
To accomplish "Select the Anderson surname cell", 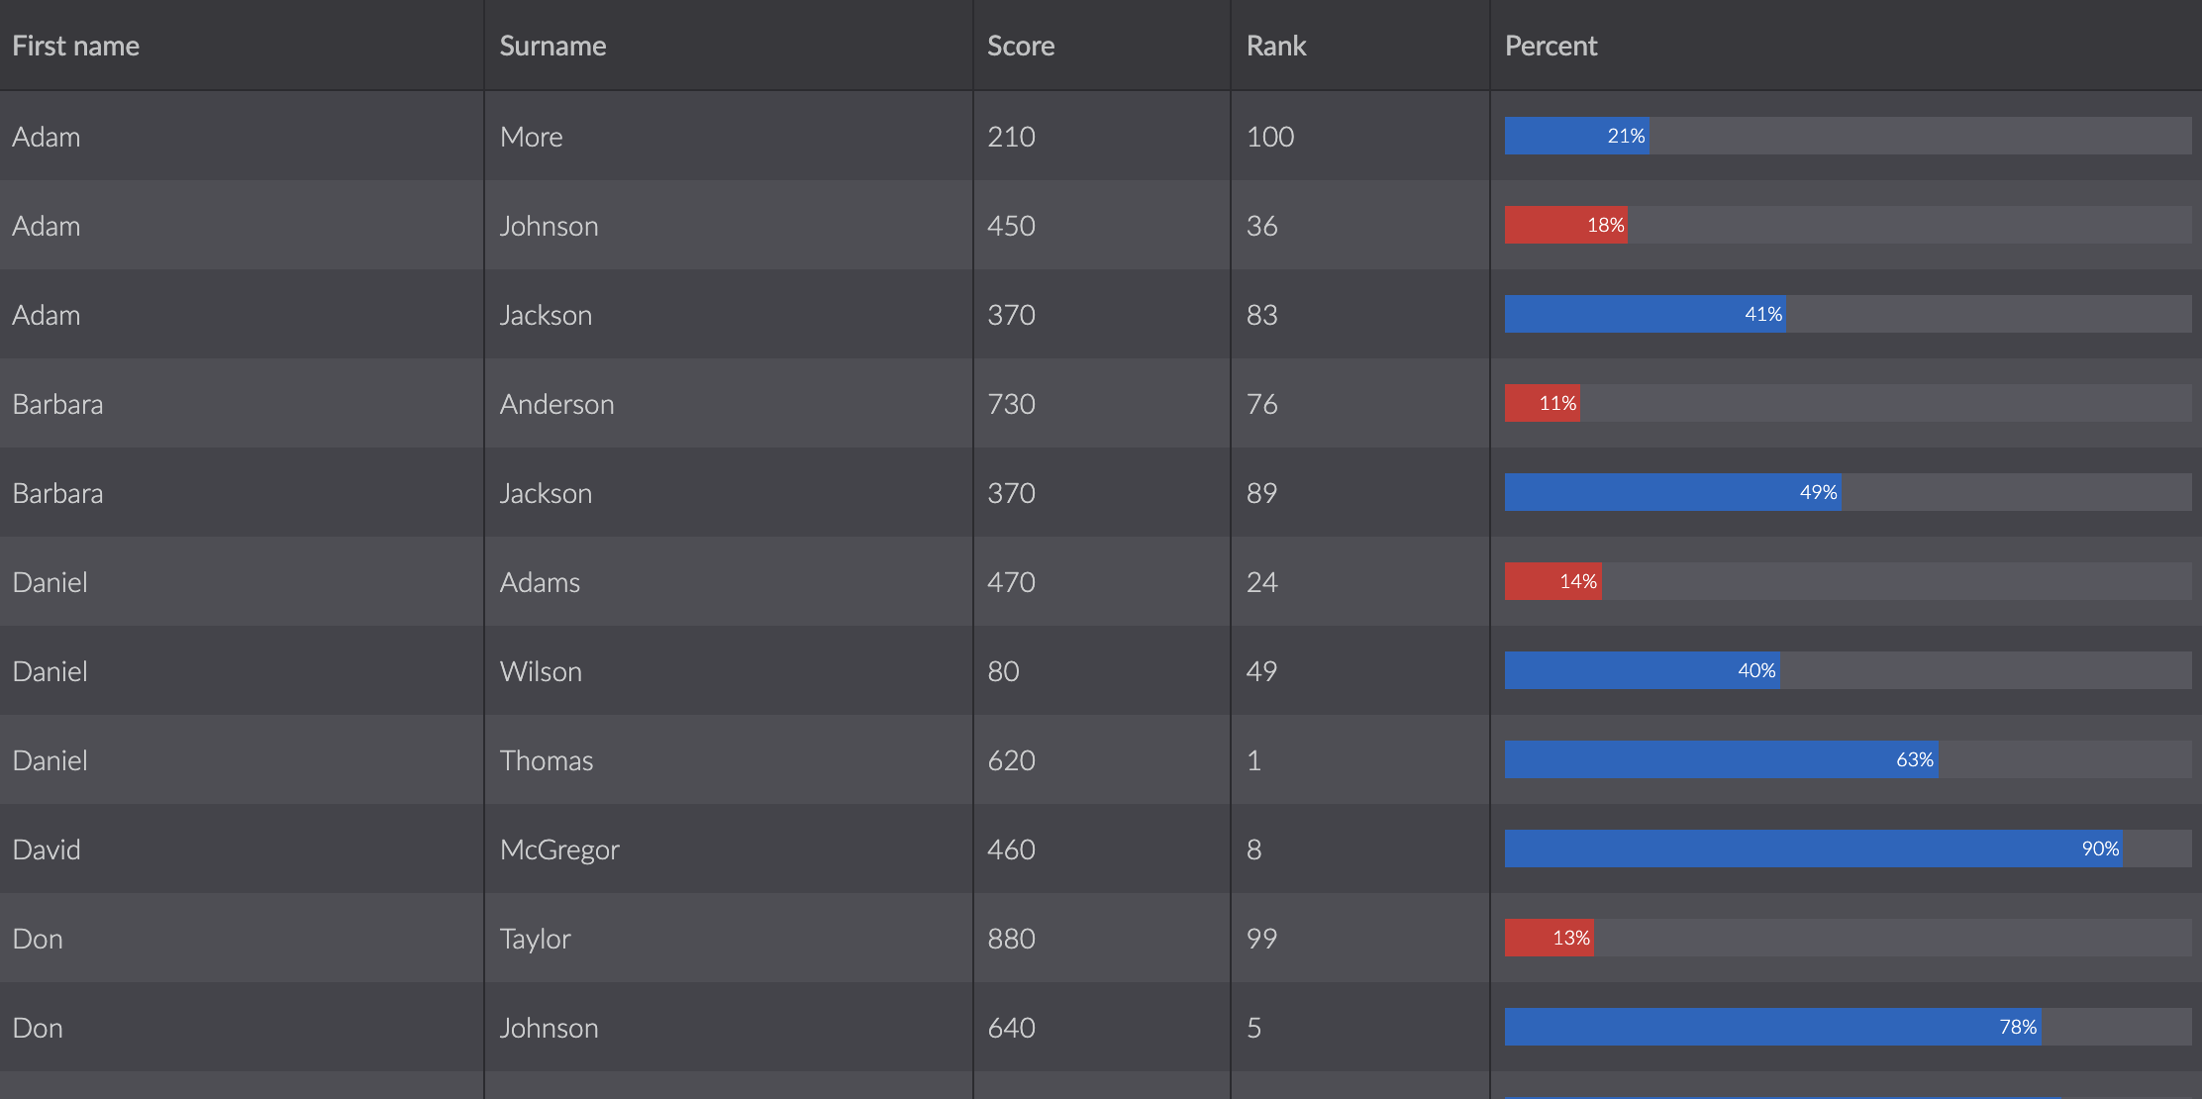I will click(x=556, y=404).
